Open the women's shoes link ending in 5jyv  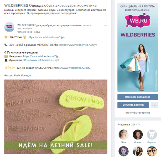coord(79,45)
